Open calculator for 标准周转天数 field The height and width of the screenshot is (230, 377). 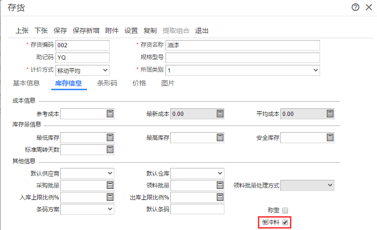[110, 149]
